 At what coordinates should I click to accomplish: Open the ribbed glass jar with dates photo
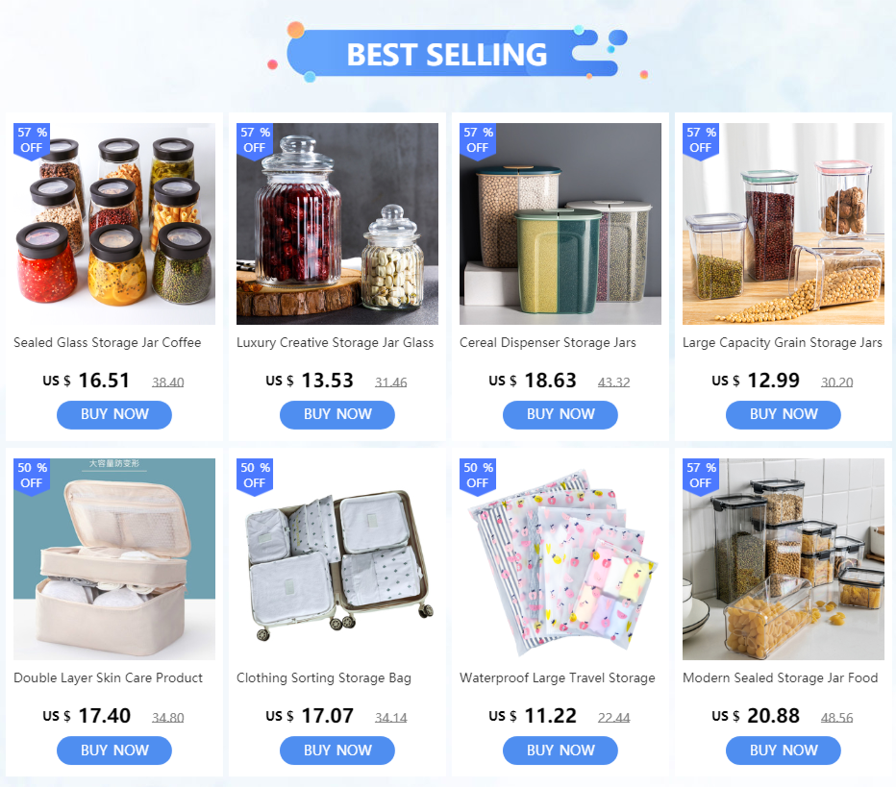click(x=337, y=224)
